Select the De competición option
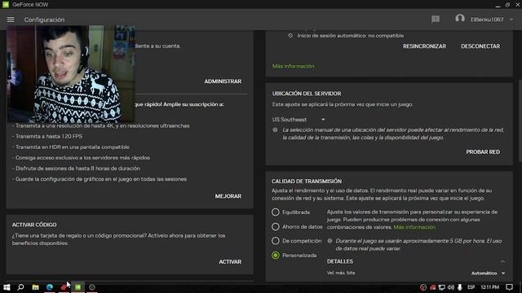 (x=276, y=241)
